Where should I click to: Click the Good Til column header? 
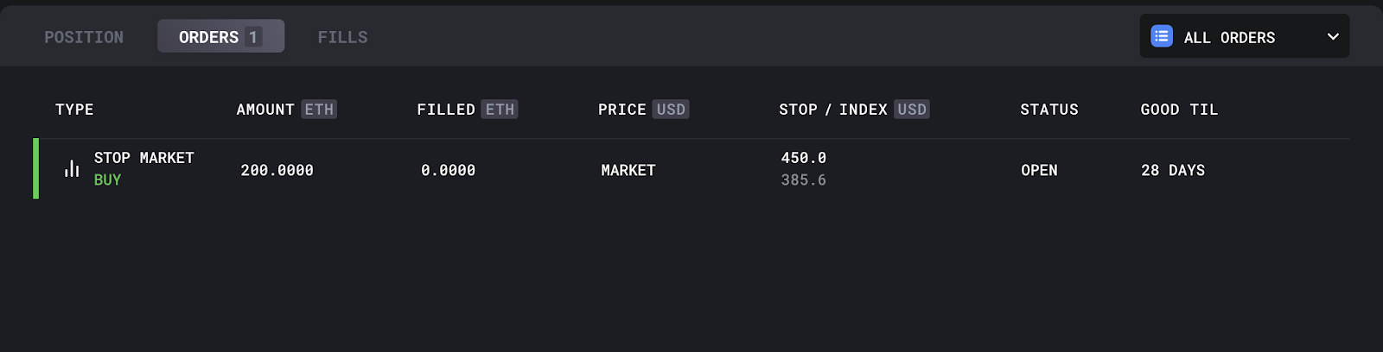tap(1179, 110)
